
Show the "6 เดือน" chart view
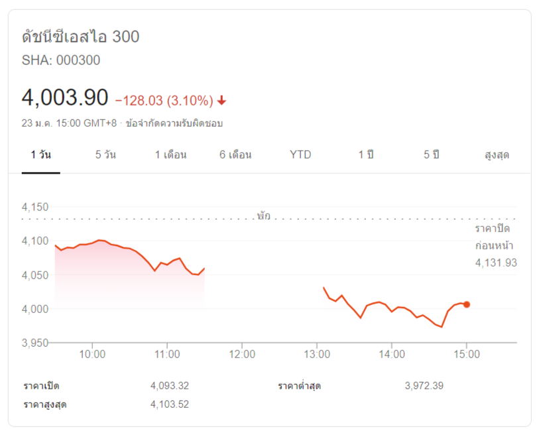pyautogui.click(x=235, y=155)
